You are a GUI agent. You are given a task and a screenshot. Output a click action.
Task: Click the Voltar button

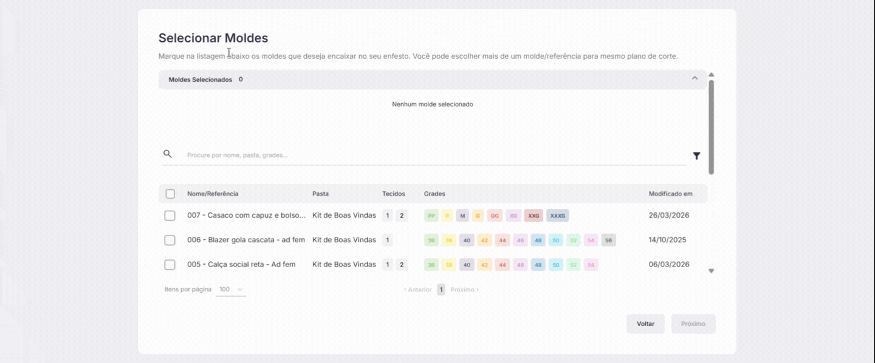[645, 324]
